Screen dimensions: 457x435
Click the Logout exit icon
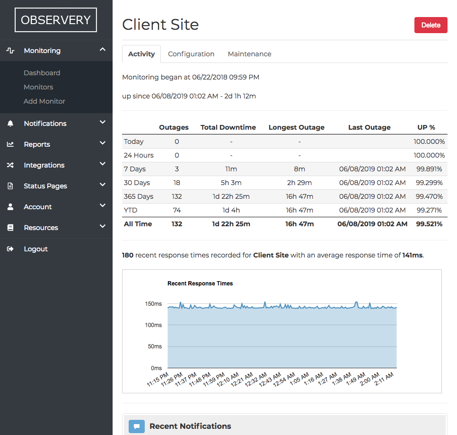click(x=10, y=249)
